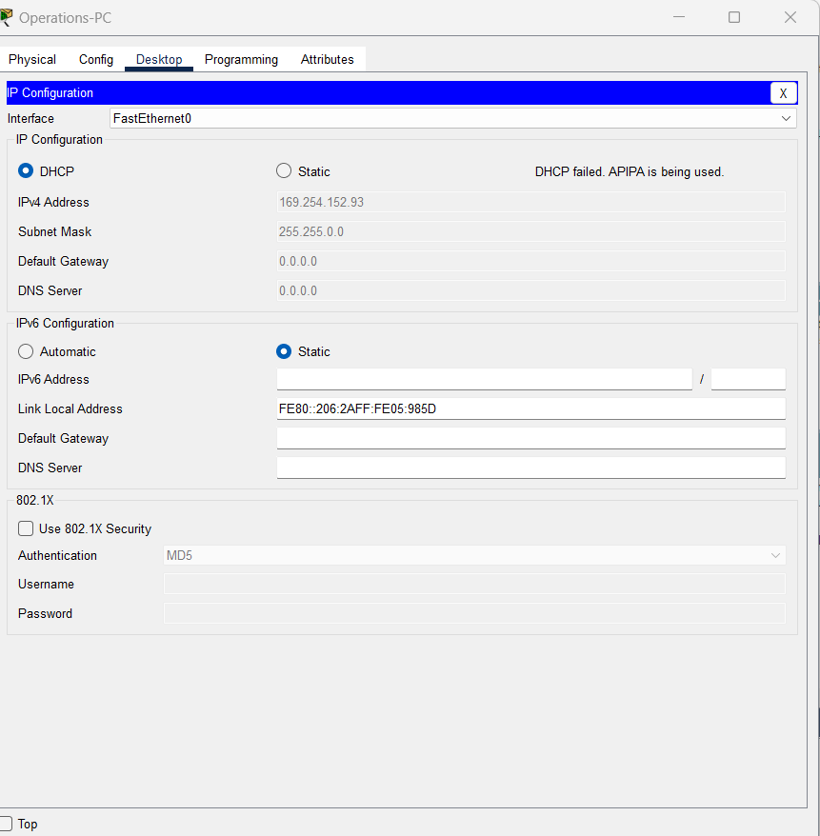Select the DHCP radio button

(25, 170)
